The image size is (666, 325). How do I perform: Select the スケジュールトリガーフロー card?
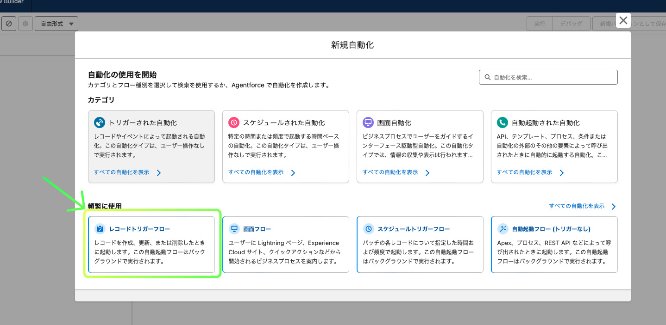pos(420,245)
